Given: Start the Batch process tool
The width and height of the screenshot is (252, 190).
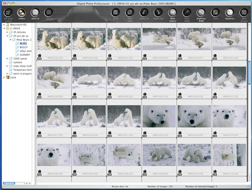Looking at the screenshot, I should [244, 13].
